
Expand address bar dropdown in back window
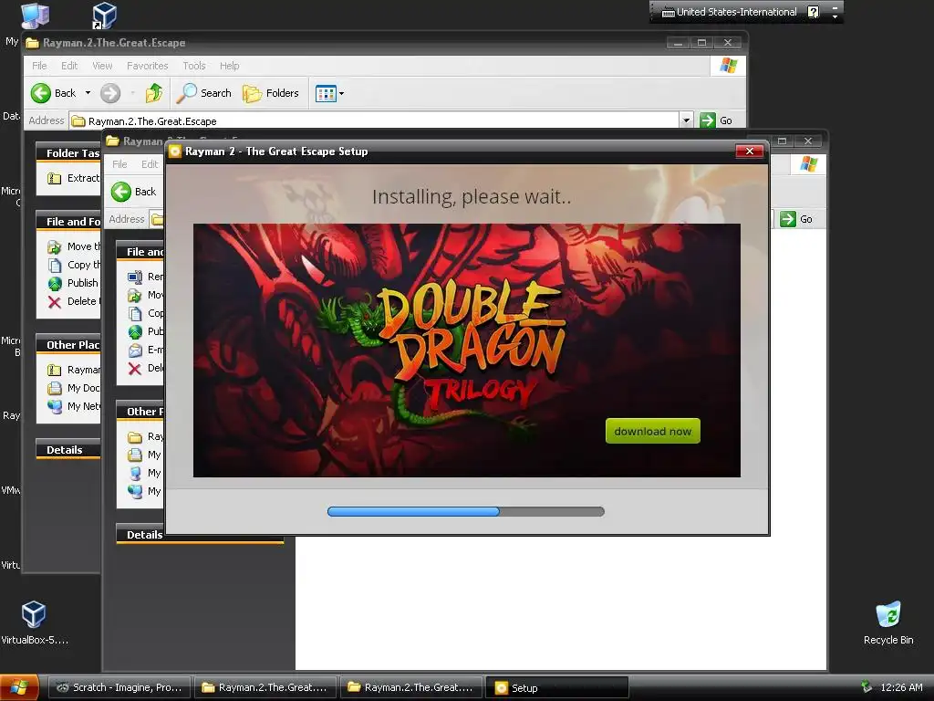tap(686, 120)
